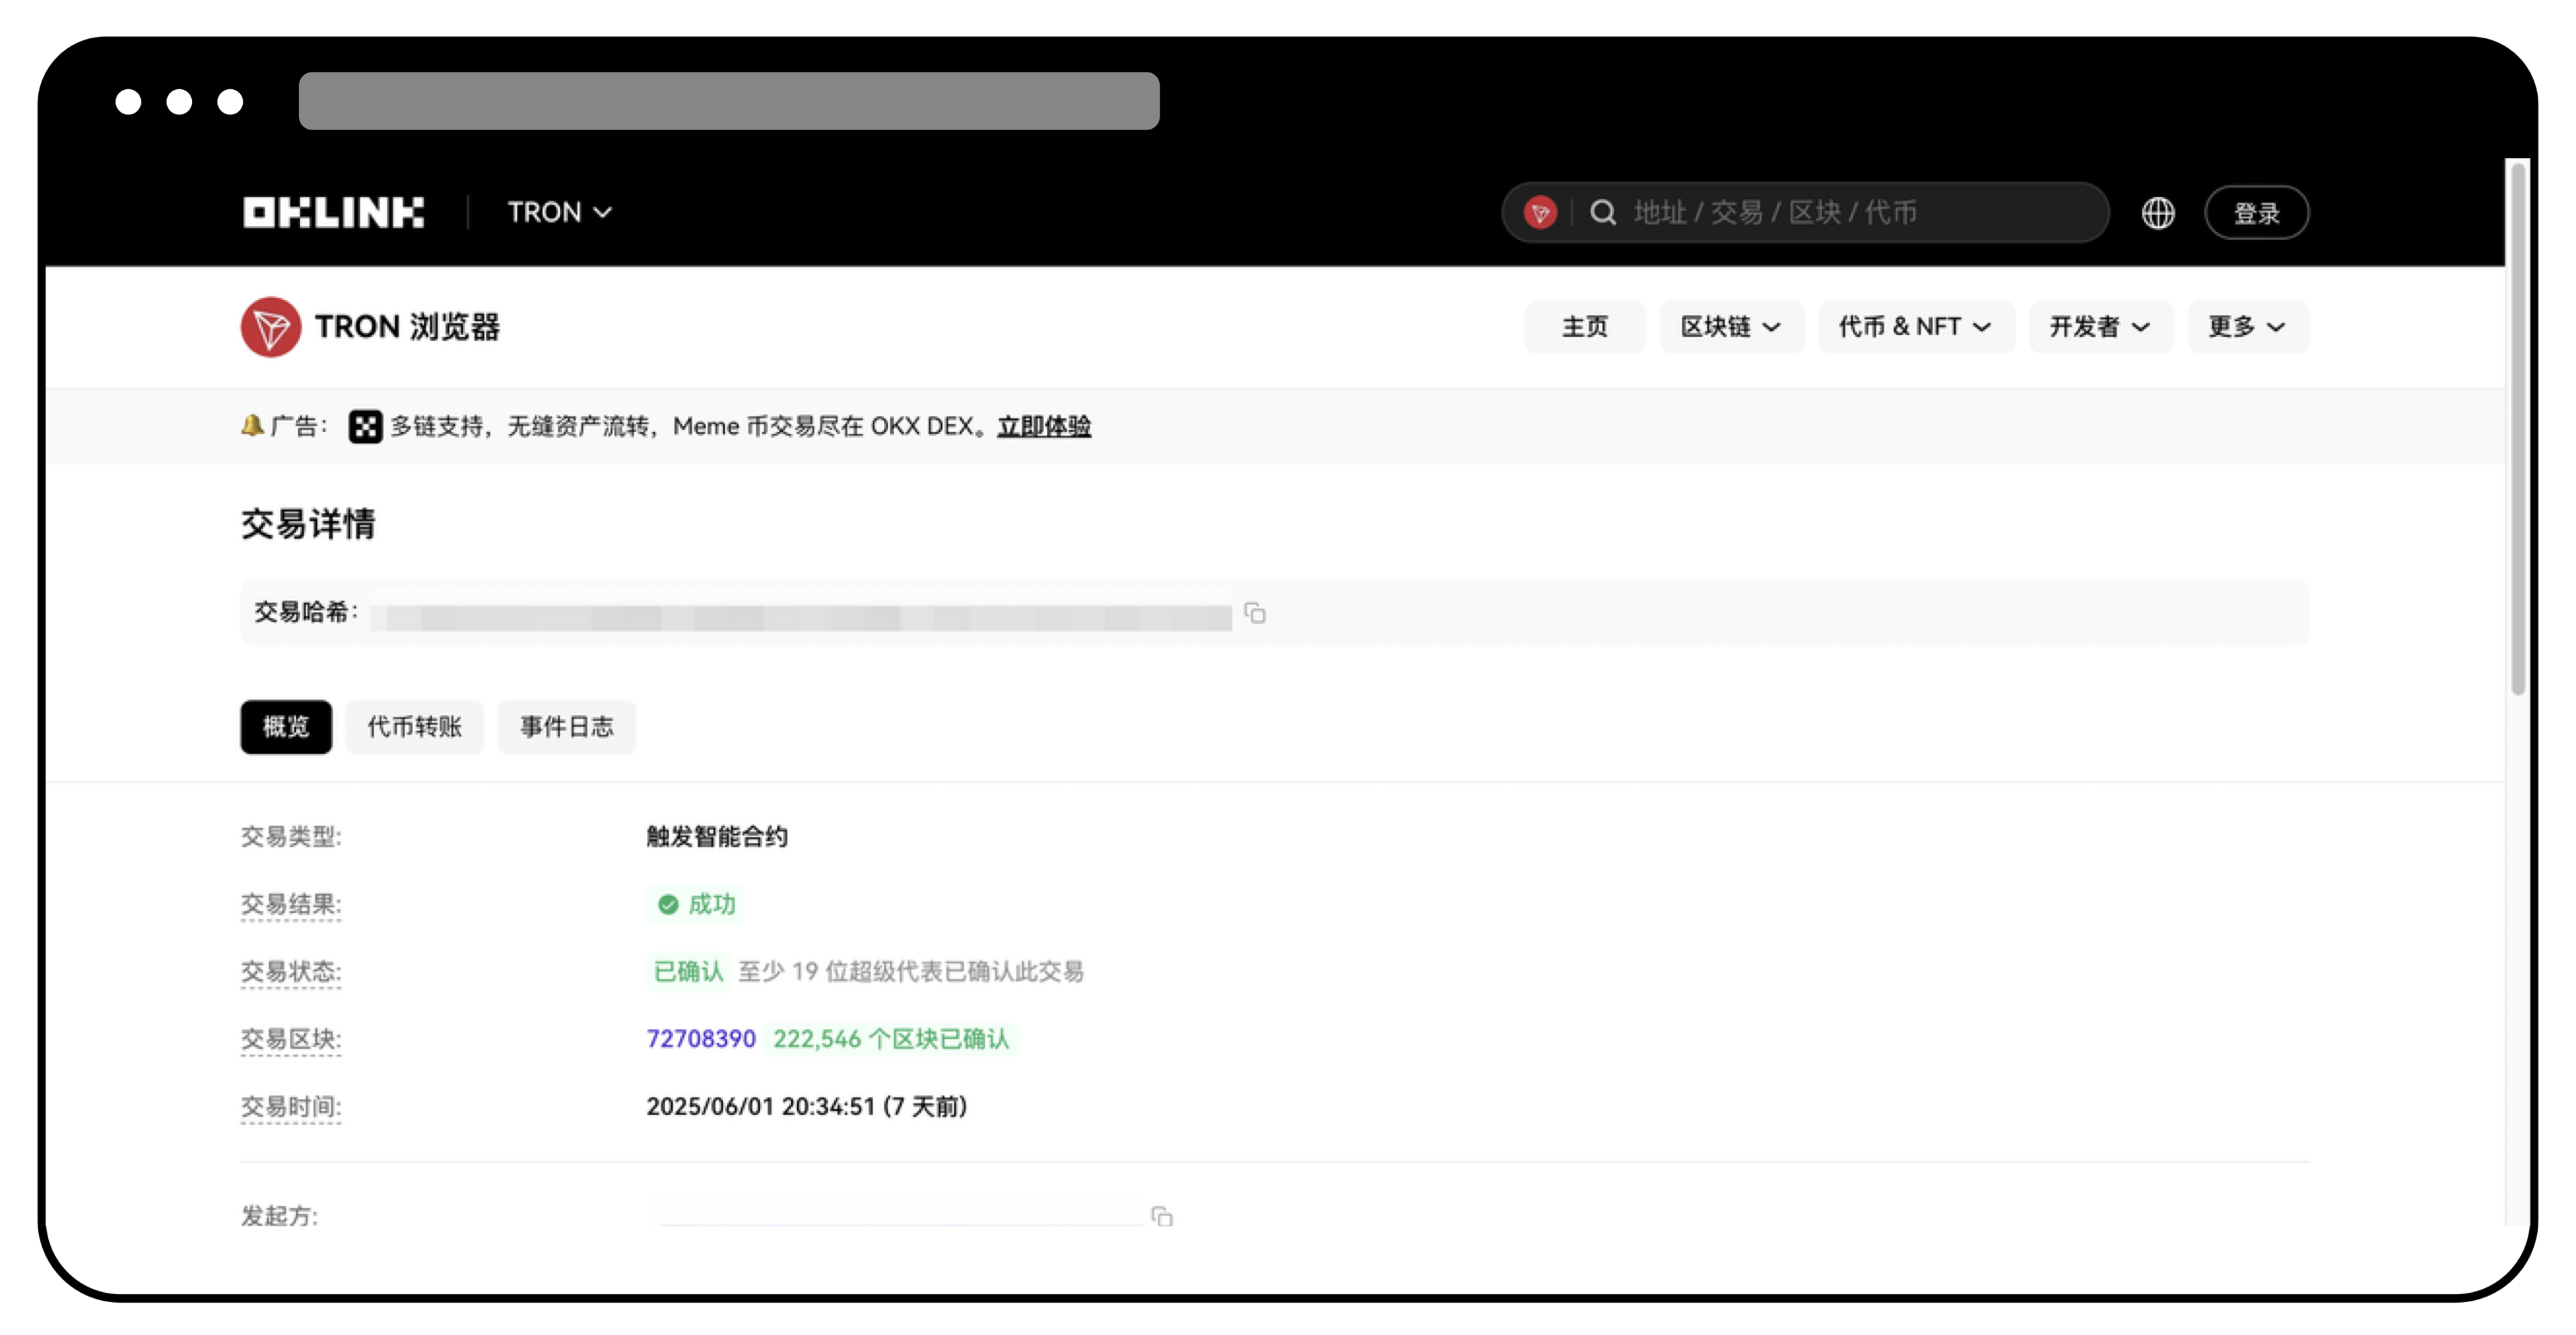The height and width of the screenshot is (1335, 2576).
Task: Expand the 区块链 dropdown menu
Action: pos(1731,326)
